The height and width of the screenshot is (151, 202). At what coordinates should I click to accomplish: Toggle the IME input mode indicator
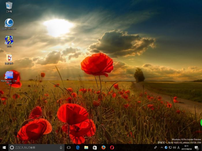point(179,147)
